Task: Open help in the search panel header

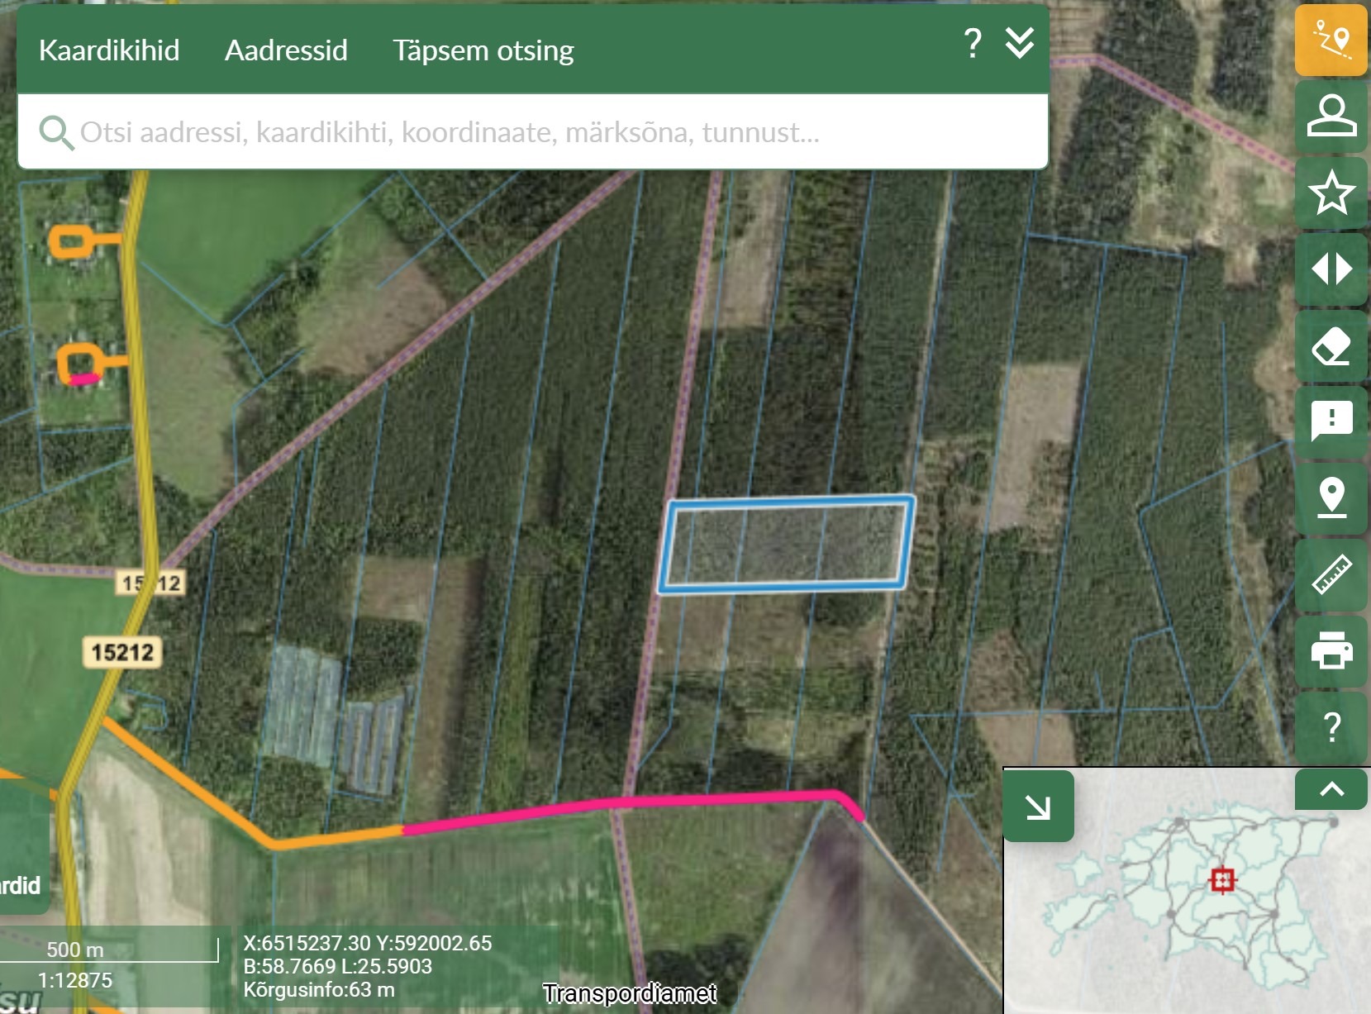Action: coord(973,43)
